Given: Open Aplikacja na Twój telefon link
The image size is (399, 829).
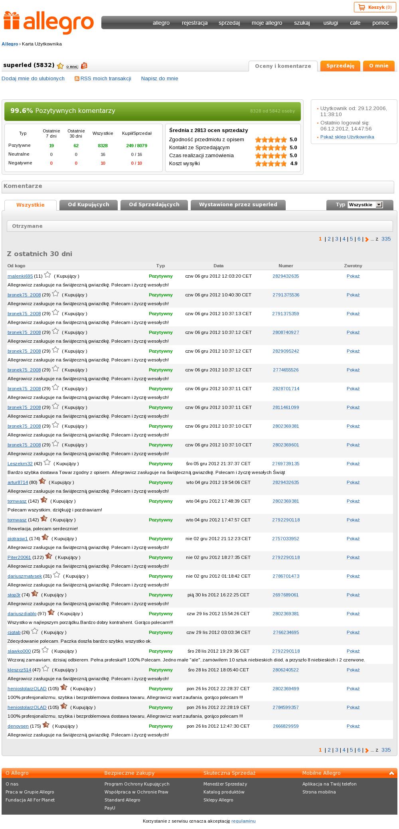Looking at the screenshot, I should (x=330, y=784).
